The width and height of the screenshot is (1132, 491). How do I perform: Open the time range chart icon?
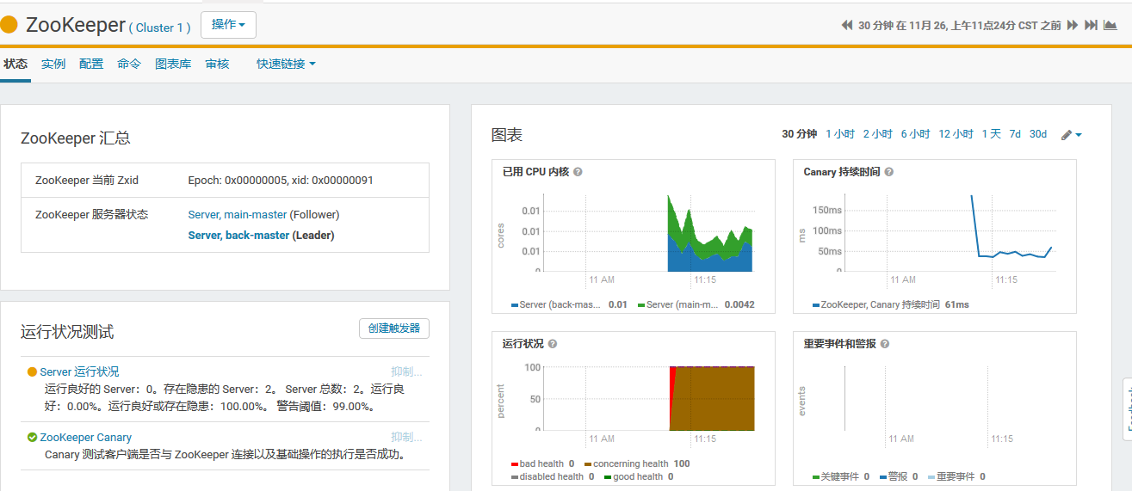click(1110, 26)
